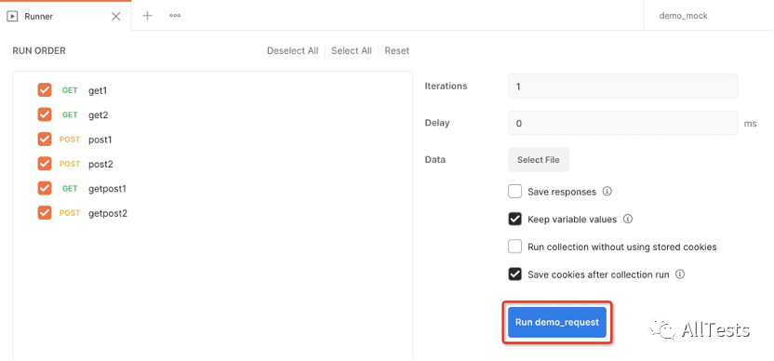
Task: Uncheck the post1 request
Action: pyautogui.click(x=45, y=140)
